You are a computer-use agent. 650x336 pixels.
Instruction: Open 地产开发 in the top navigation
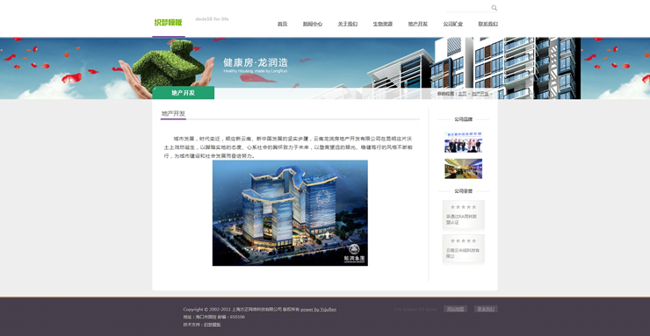418,24
